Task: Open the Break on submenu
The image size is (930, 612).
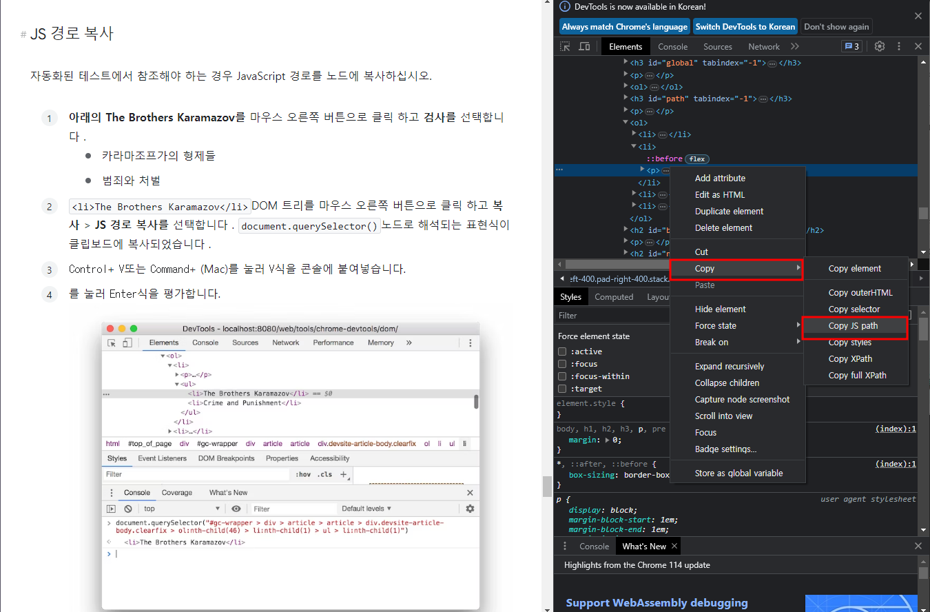Action: pyautogui.click(x=738, y=342)
